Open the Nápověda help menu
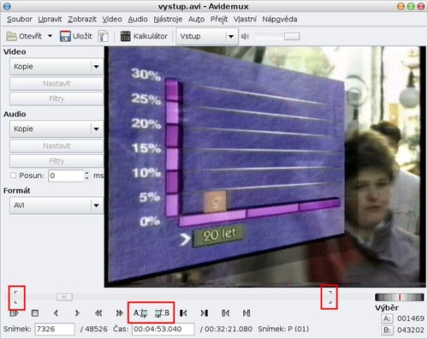The image size is (428, 339). click(280, 19)
